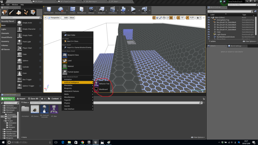Open Blueprints toolbar icon
Image resolution: width=258 pixels, height=145 pixels.
click(x=102, y=10)
